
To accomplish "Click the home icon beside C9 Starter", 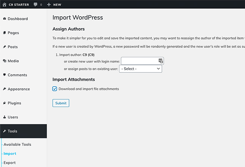I will click(5, 5).
